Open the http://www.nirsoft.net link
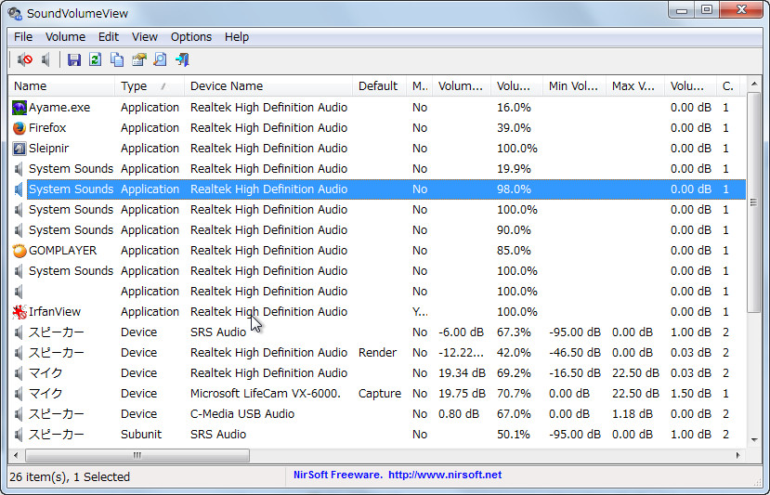The width and height of the screenshot is (770, 495). pyautogui.click(x=445, y=475)
